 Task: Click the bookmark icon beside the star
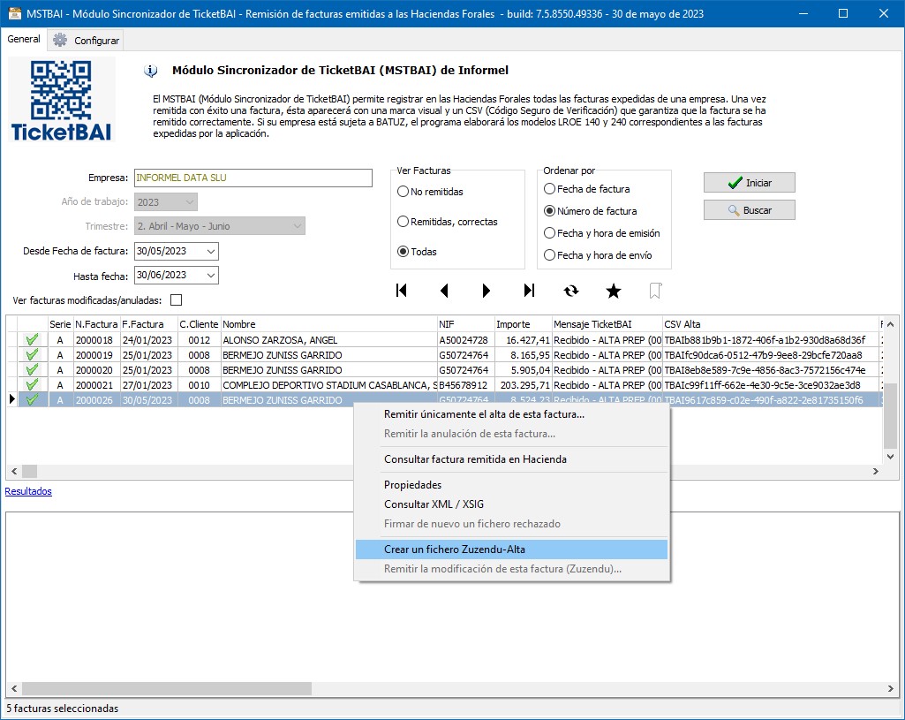point(655,291)
